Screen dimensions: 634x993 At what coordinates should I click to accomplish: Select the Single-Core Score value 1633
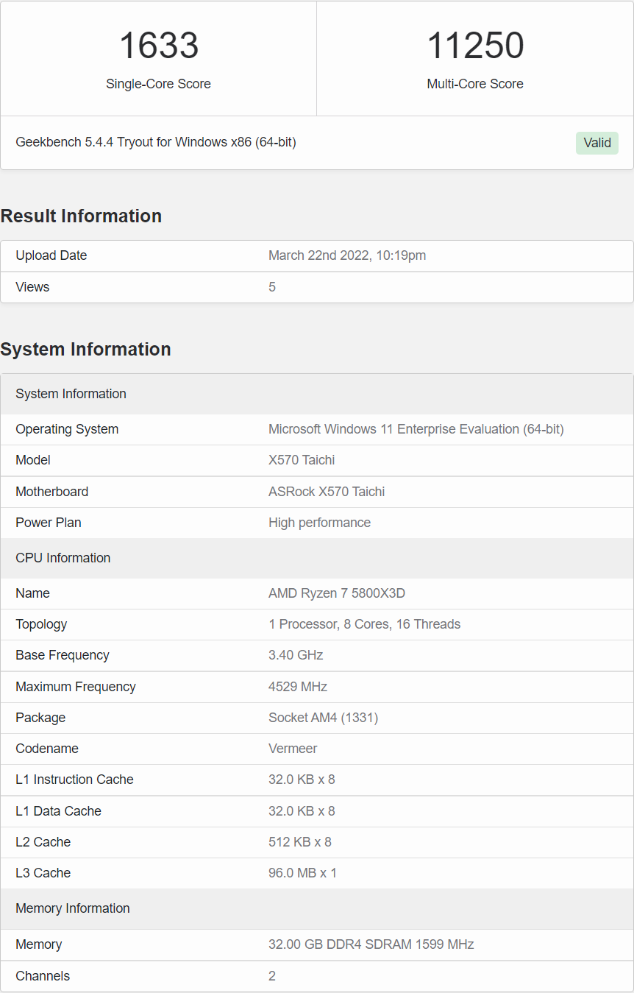(x=158, y=46)
